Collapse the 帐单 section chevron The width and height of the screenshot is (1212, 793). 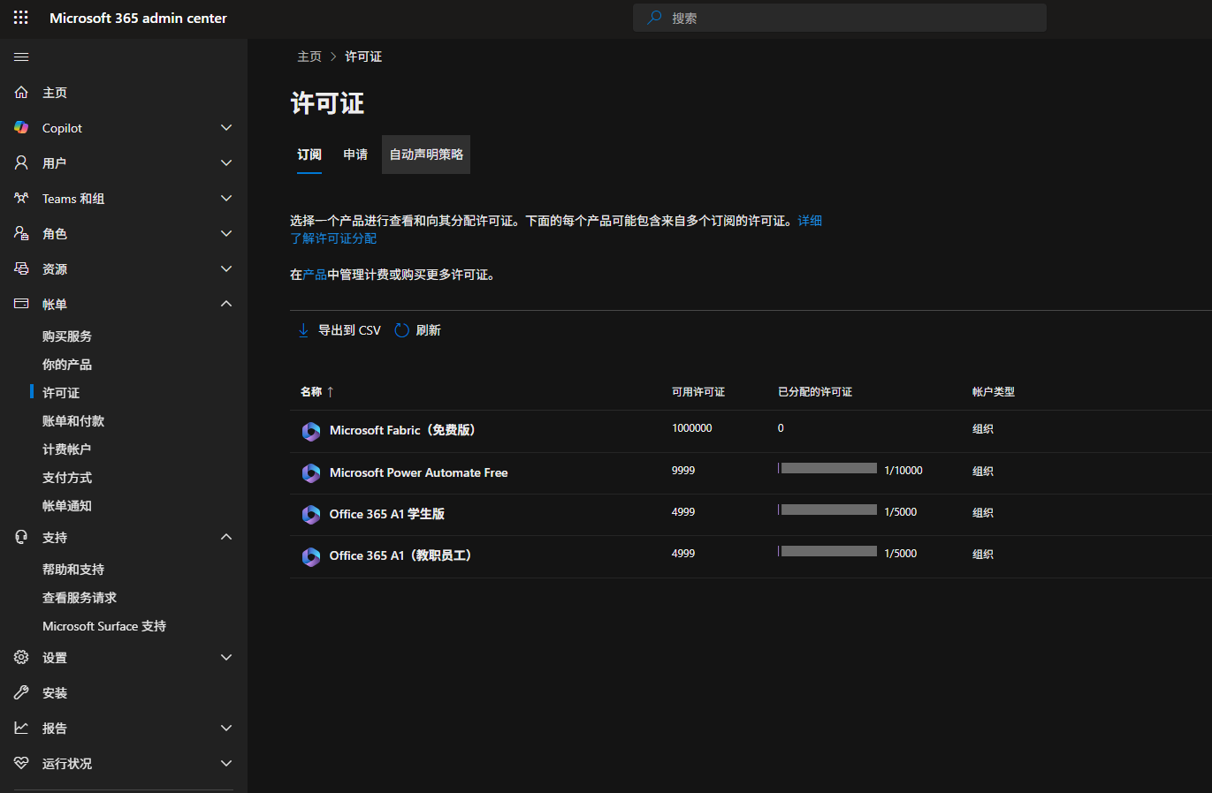pos(226,304)
